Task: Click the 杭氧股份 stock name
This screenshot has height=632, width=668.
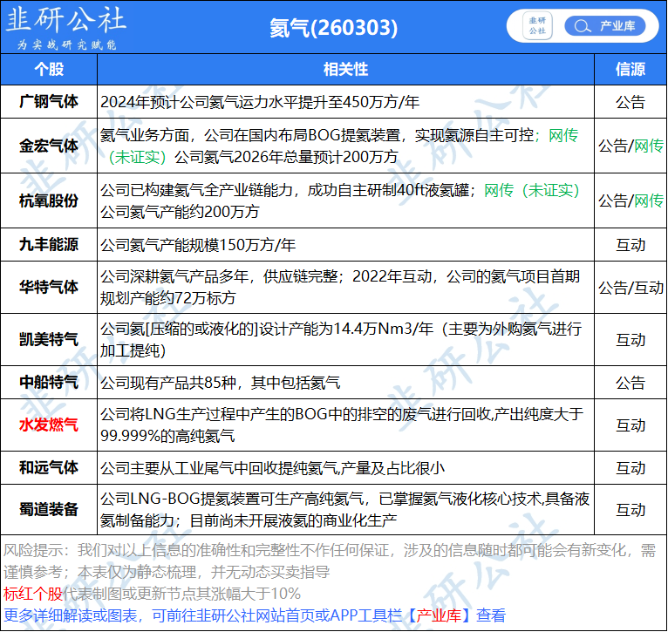Action: 49,200
